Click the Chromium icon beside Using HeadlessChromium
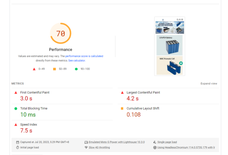The height and width of the screenshot is (155, 228). click(155, 148)
